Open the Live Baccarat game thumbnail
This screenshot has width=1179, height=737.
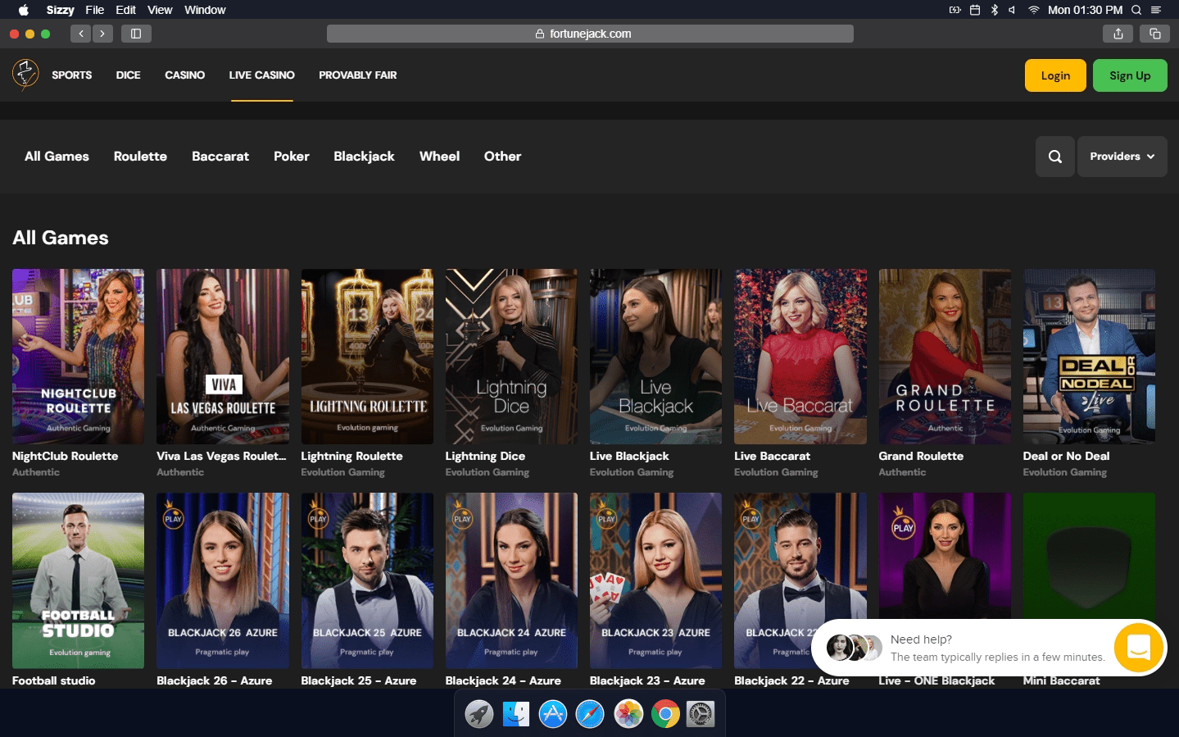pyautogui.click(x=800, y=357)
